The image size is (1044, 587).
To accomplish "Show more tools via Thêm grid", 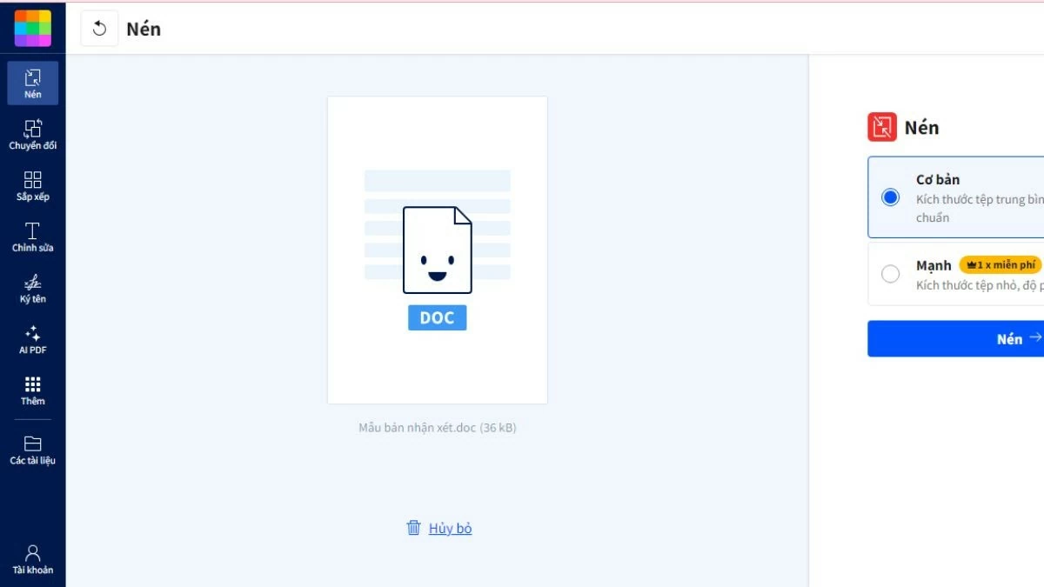I will click(32, 390).
